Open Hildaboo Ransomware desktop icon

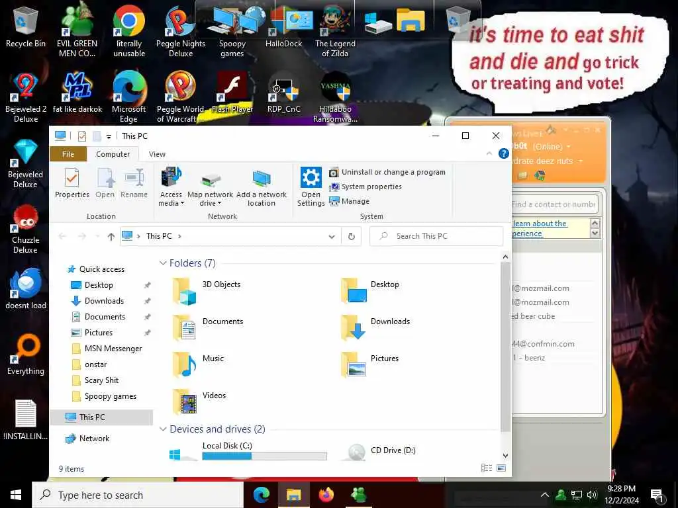[335, 97]
